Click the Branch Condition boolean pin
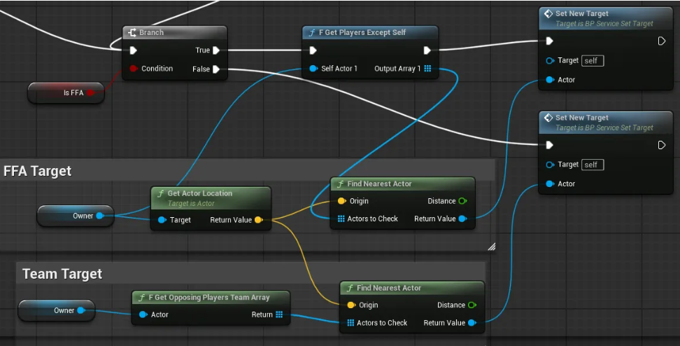 tap(134, 69)
